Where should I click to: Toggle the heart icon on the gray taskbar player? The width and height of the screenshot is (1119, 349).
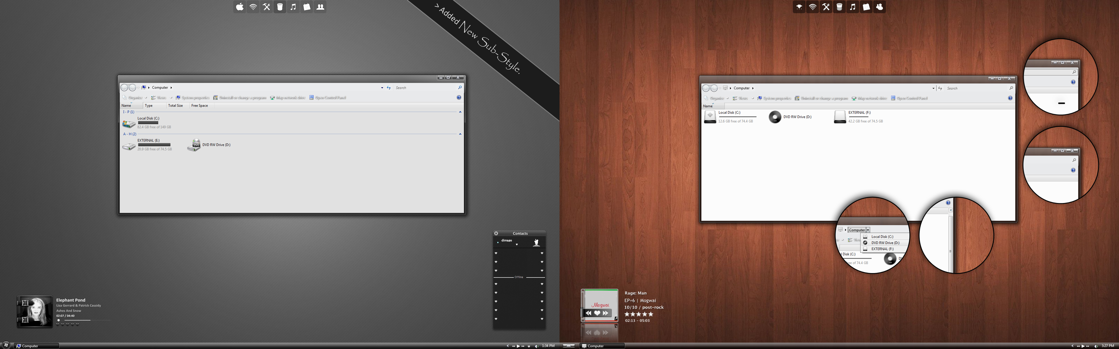[529, 346]
